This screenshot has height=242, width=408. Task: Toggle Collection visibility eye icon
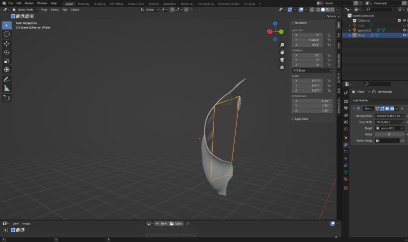click(x=404, y=20)
